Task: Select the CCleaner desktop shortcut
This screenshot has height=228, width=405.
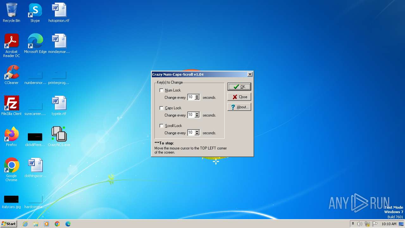Action: 11,75
